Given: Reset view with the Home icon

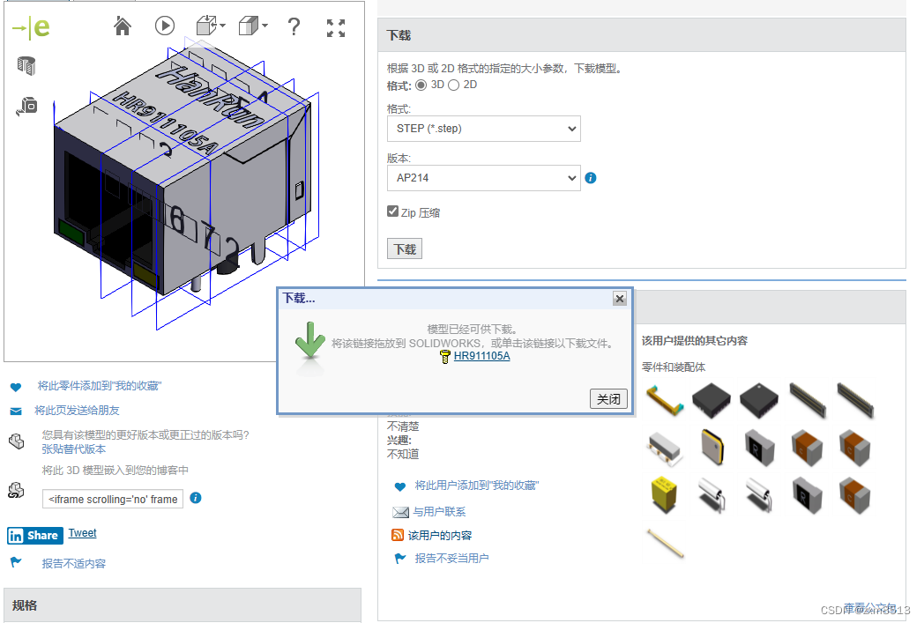Looking at the screenshot, I should point(122,26).
